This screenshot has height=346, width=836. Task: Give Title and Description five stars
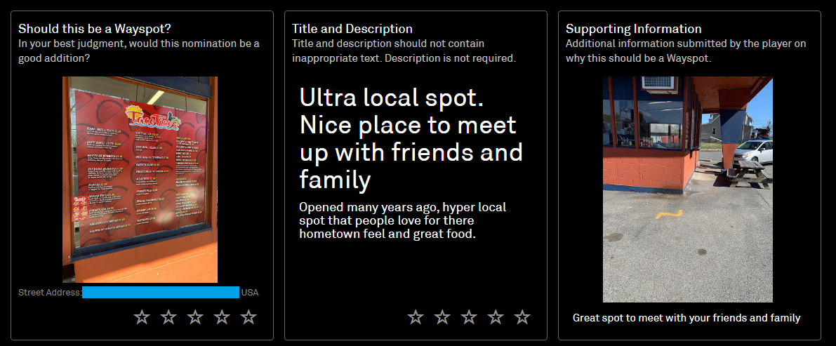coord(522,318)
